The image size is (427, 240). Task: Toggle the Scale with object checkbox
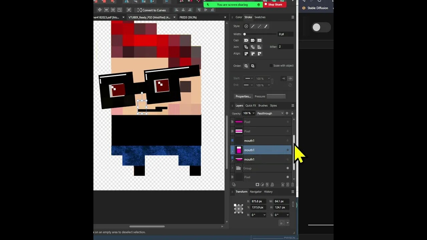(271, 66)
